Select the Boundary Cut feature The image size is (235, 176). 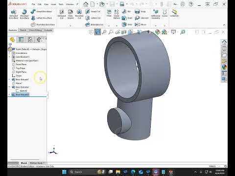tap(94, 24)
